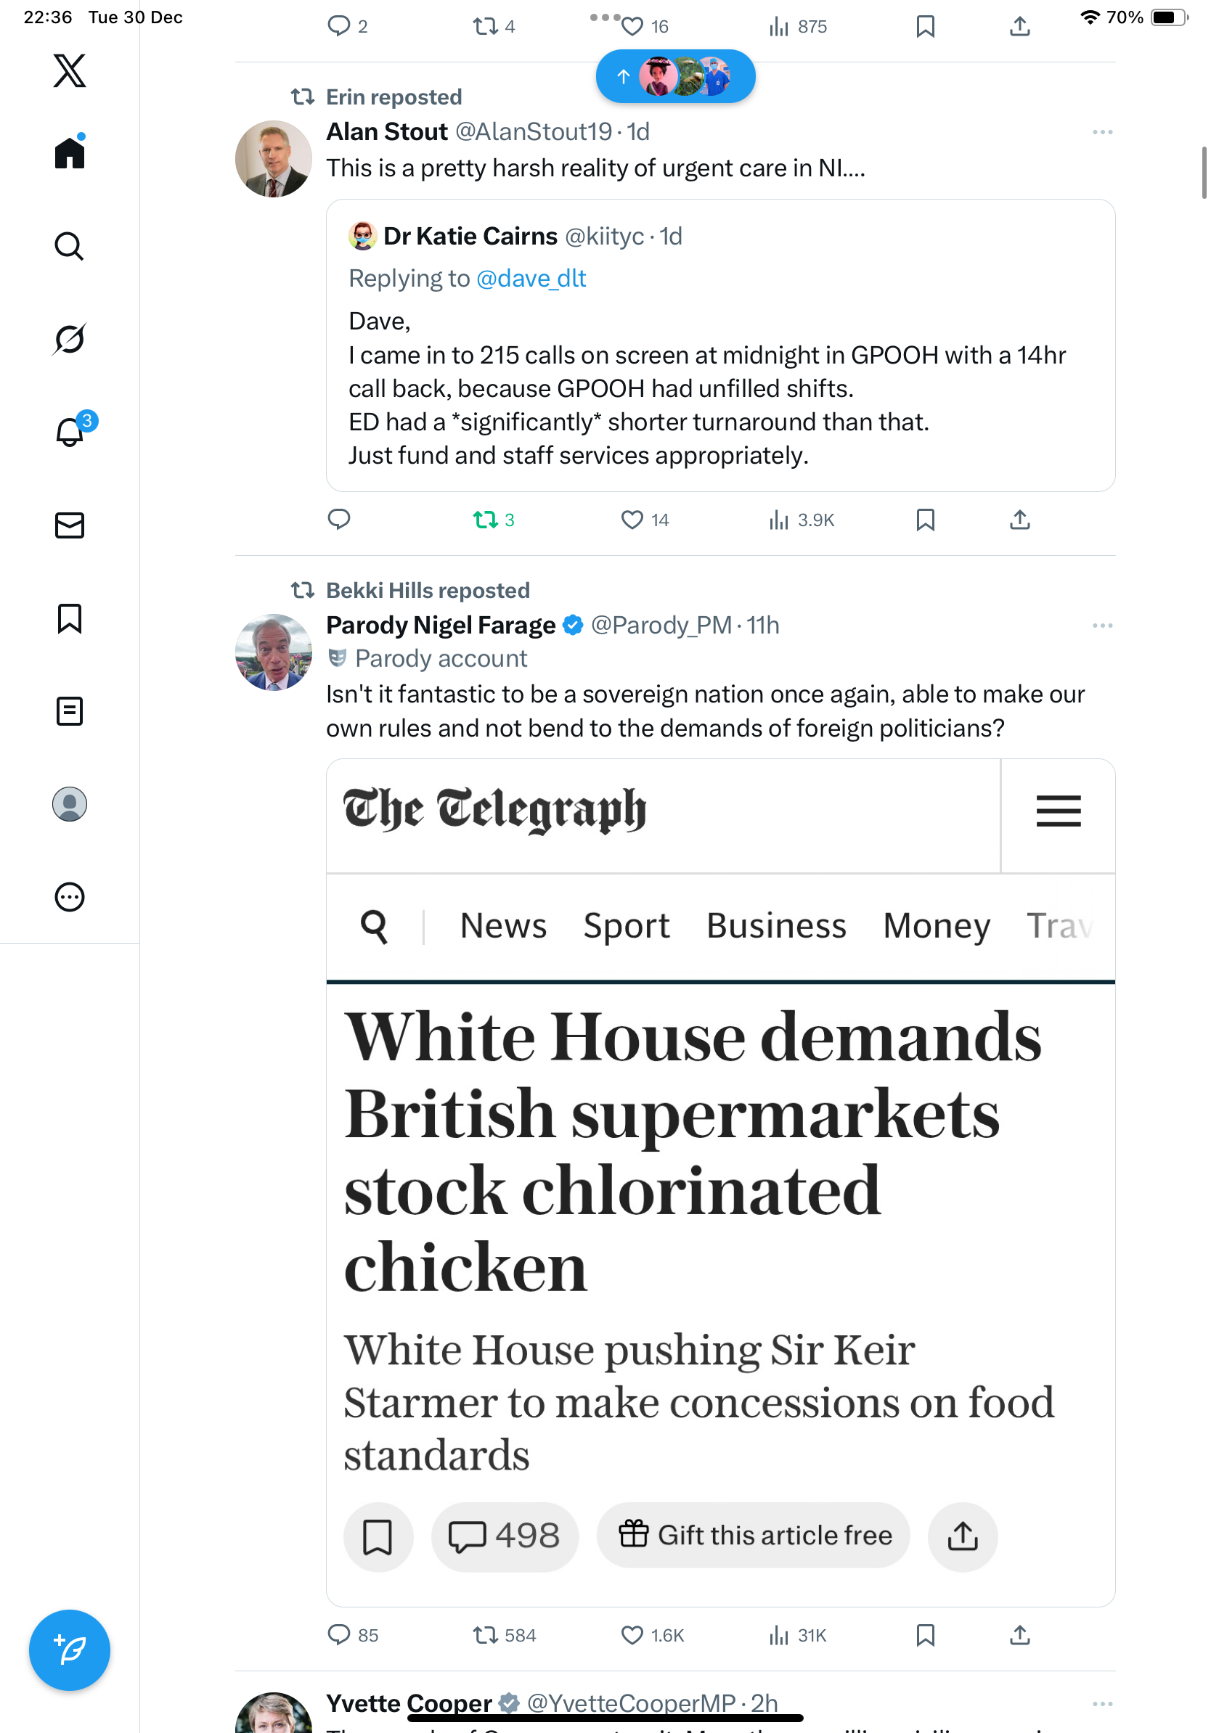Open the X logo home link

[70, 71]
